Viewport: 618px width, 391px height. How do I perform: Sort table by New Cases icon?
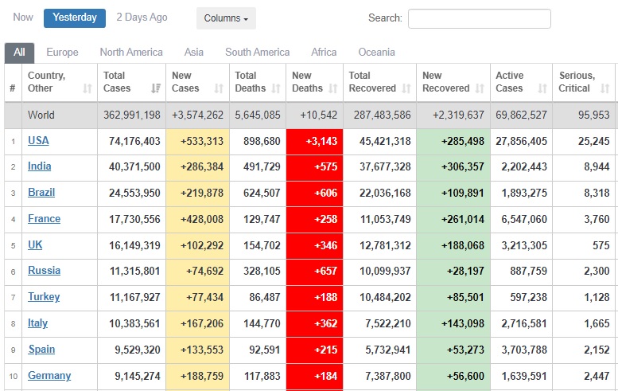(219, 88)
